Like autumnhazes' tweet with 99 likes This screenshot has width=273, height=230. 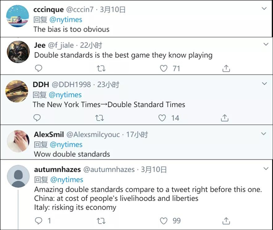(163, 220)
